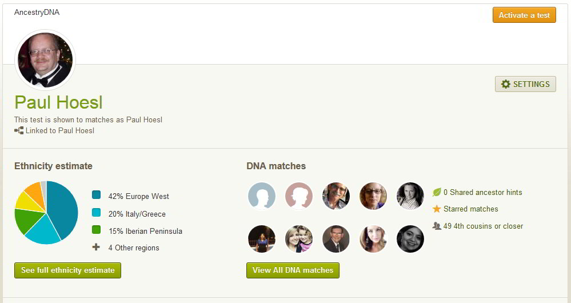The image size is (571, 303).
Task: Select the pink female silhouette match avatar
Action: click(x=299, y=196)
